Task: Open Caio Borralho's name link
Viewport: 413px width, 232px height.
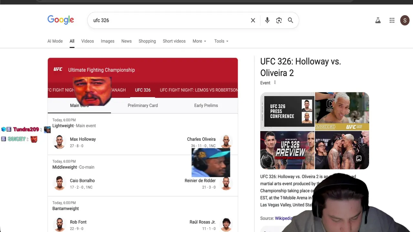Action: pos(82,181)
